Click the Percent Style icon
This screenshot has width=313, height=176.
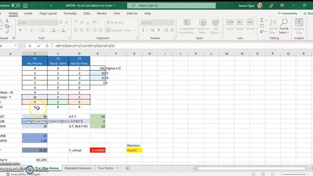(153, 30)
